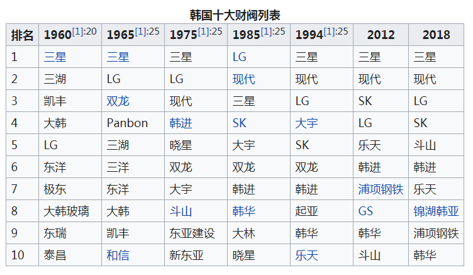Open citation [1] next to the 1975 header

[x=203, y=31]
